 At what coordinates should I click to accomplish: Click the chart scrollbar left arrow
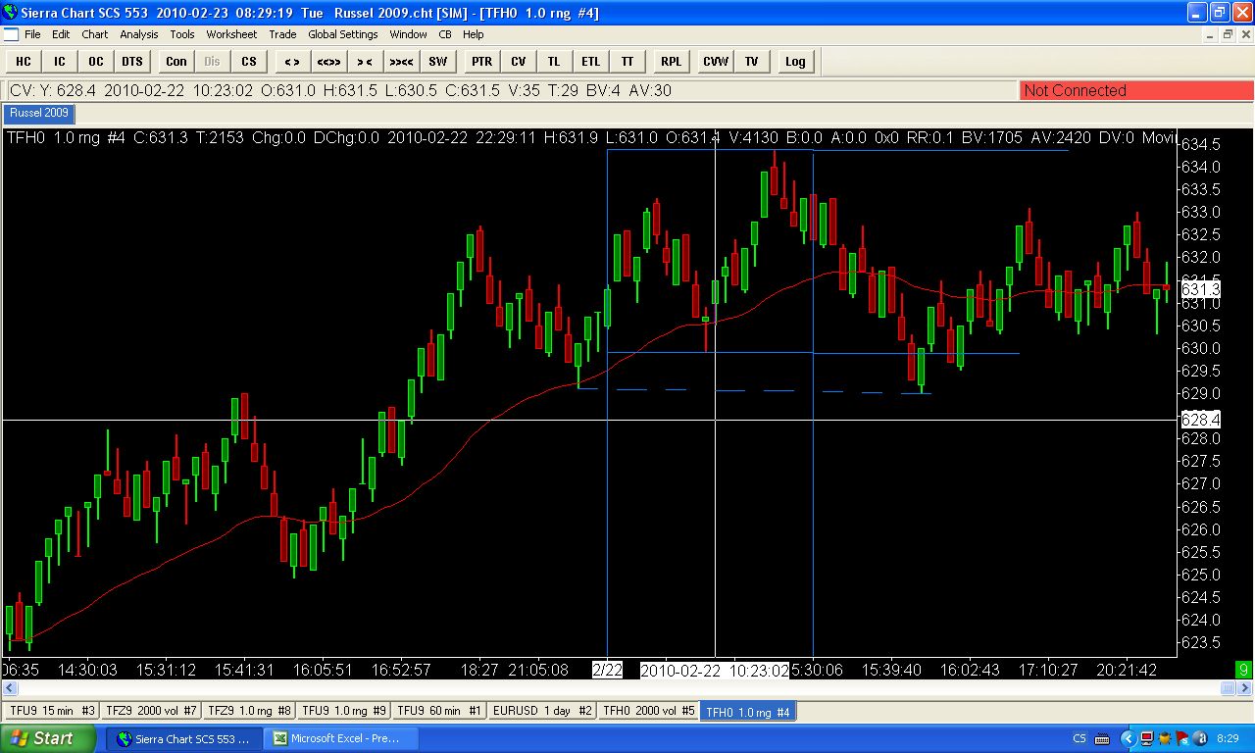pos(9,688)
